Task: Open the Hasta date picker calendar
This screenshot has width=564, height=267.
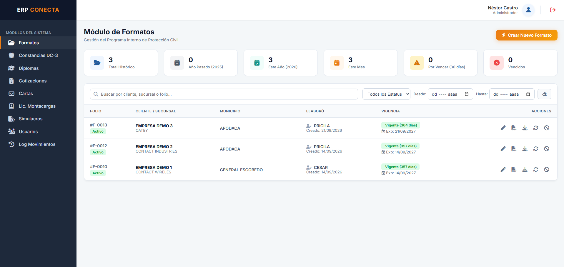Action: pos(528,94)
